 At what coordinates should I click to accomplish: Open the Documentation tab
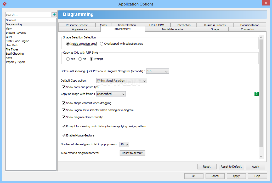tap(250, 25)
